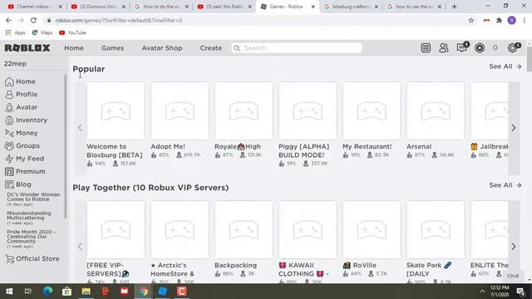The width and height of the screenshot is (532, 299).
Task: Open the Games header menu item
Action: point(113,48)
